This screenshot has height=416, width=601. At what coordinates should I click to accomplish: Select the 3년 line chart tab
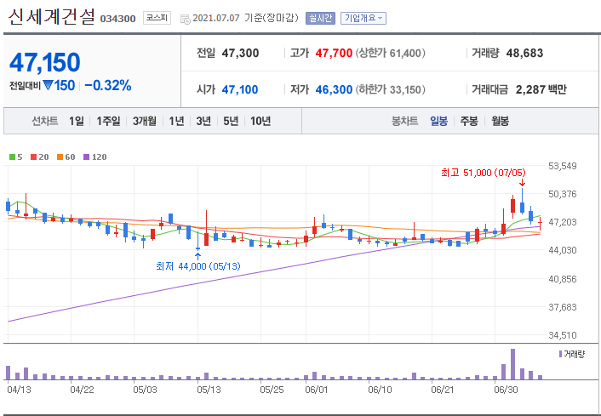pos(203,122)
